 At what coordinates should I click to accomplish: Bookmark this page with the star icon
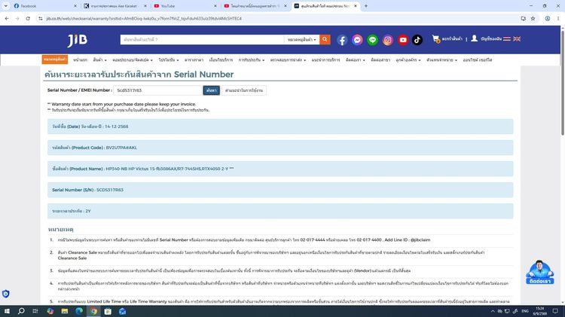tap(533, 18)
